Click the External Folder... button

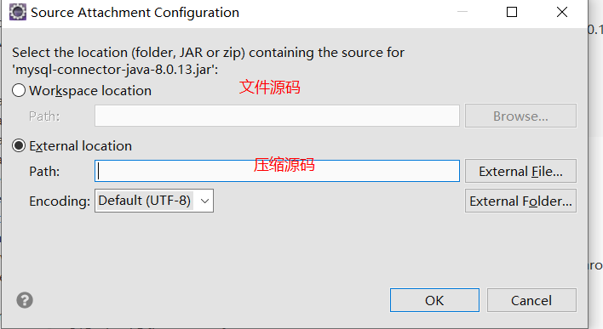pyautogui.click(x=520, y=201)
